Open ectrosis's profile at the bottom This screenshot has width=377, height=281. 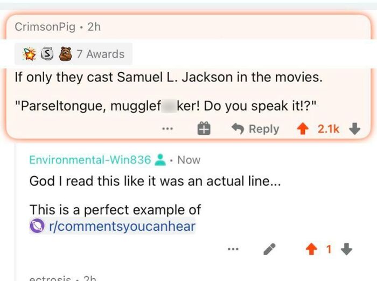50,279
